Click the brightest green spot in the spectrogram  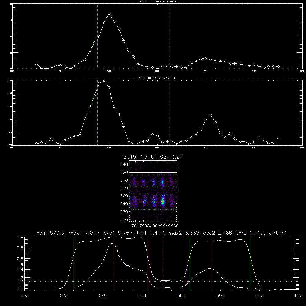(x=163, y=202)
